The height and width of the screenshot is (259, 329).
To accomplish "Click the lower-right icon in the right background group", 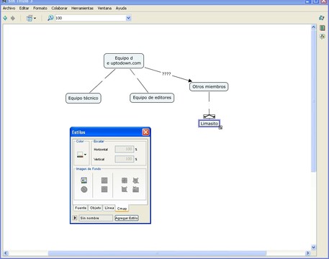I will [x=135, y=189].
